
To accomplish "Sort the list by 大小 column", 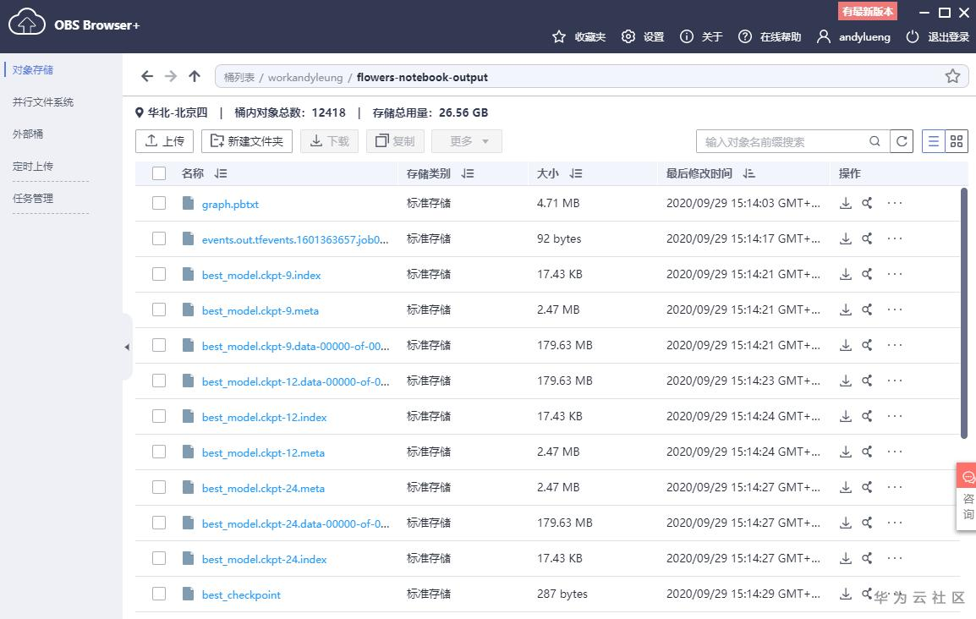I will pos(576,173).
